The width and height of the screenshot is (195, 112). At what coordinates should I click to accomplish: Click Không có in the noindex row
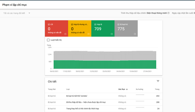point(122,96)
